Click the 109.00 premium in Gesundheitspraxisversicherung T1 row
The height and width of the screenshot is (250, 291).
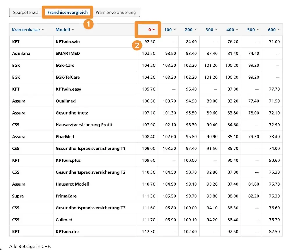click(149, 149)
